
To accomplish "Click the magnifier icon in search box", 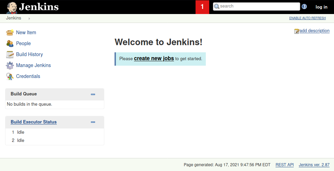I will point(217,6).
